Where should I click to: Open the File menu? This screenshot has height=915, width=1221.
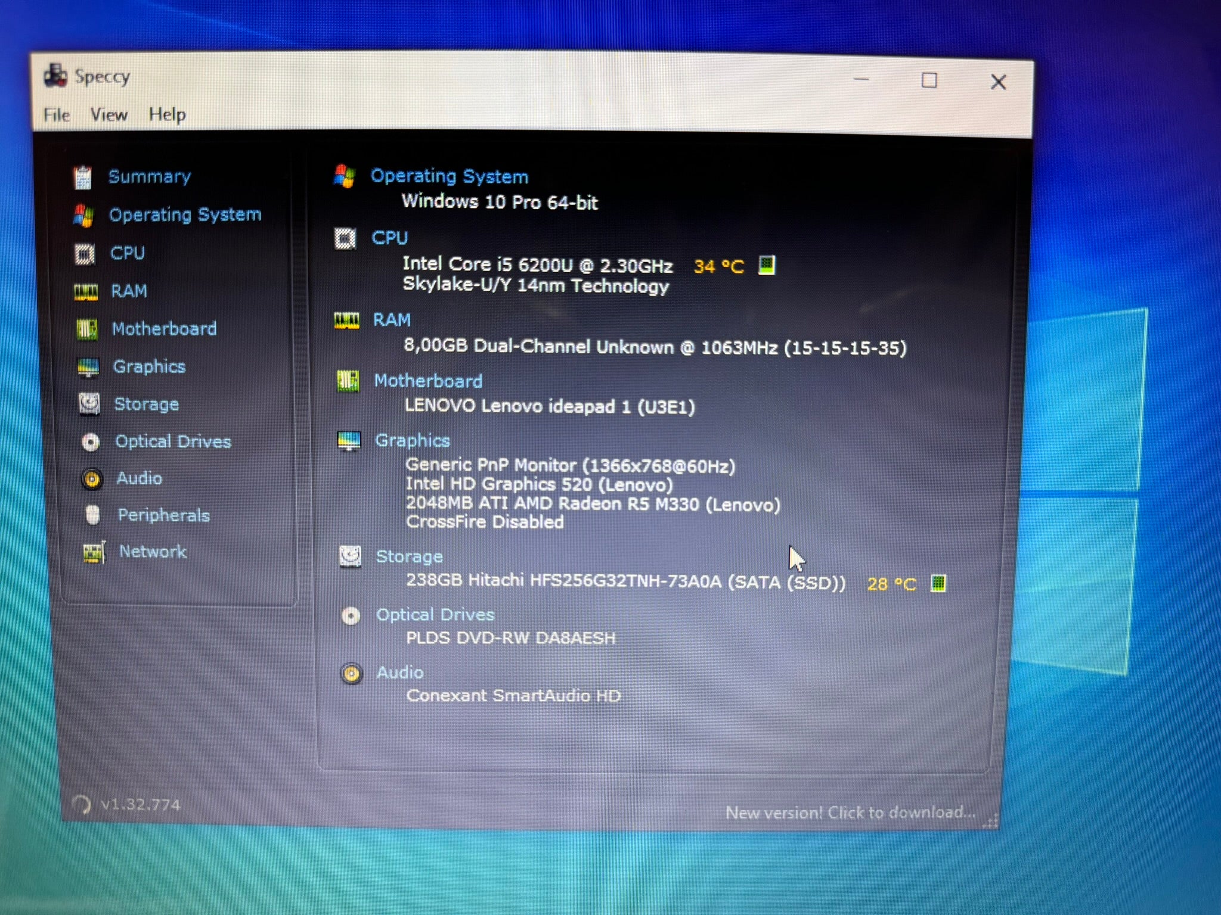[x=57, y=114]
